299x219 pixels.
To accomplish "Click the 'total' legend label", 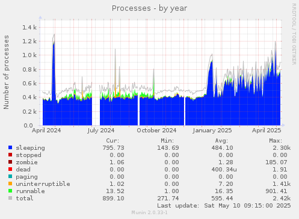I will click(x=25, y=199).
